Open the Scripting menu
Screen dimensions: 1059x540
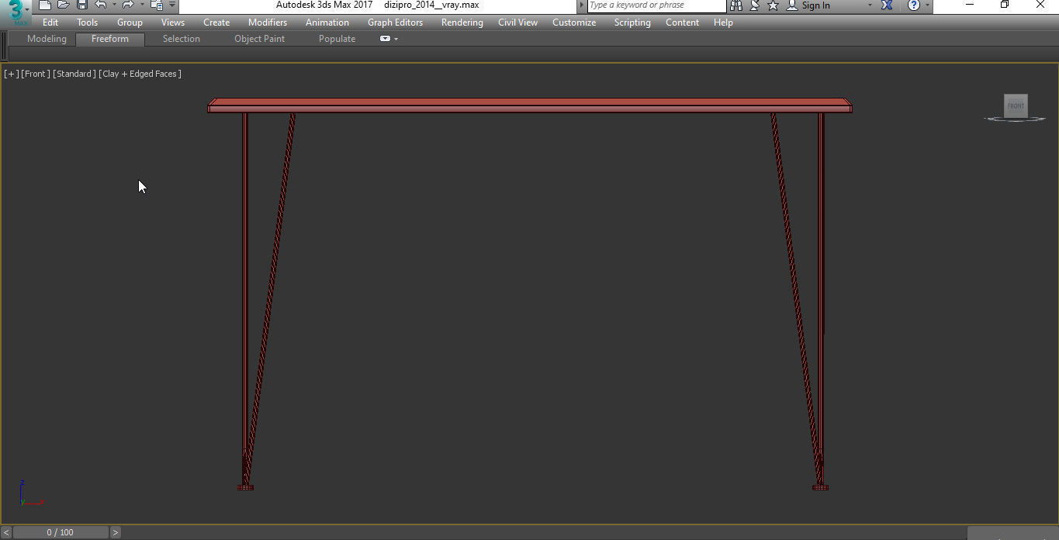click(x=632, y=22)
